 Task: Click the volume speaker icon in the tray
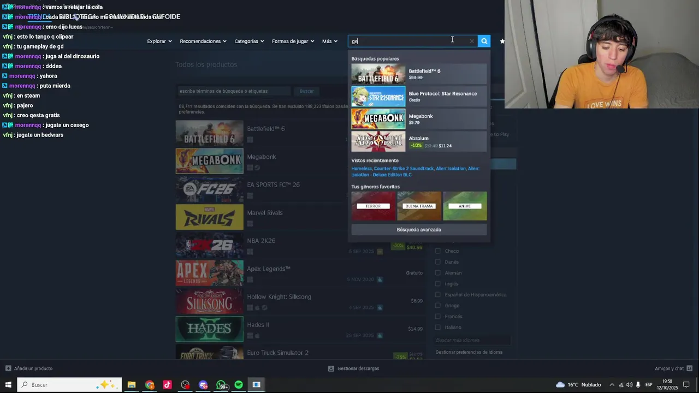click(629, 385)
